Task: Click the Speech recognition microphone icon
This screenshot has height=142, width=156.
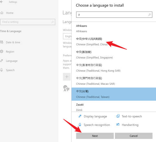Action: (80, 124)
